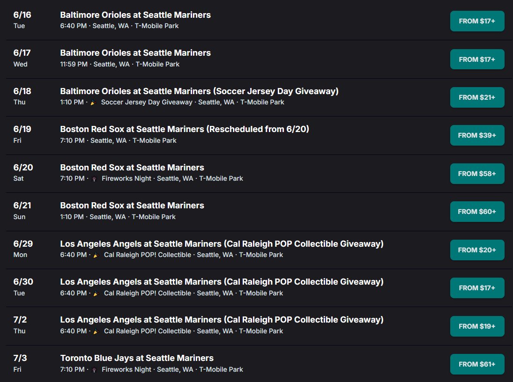Click the 6/29 date label

click(23, 243)
